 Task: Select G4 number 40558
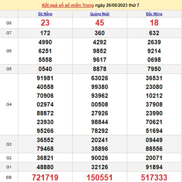tap(45, 87)
